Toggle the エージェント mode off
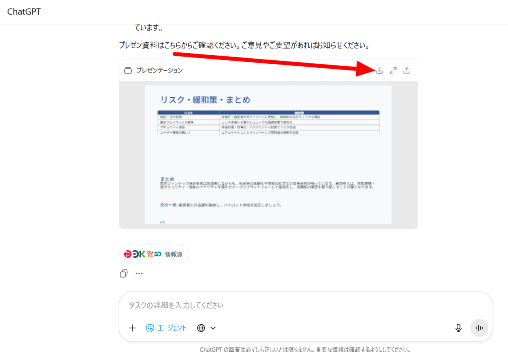508x357 pixels. (167, 328)
